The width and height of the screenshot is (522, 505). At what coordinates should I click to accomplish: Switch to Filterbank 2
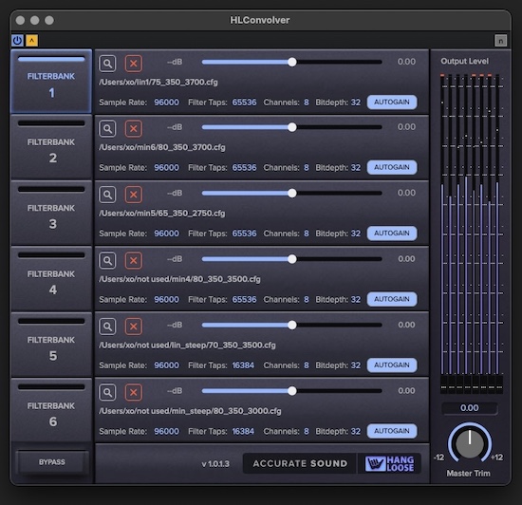tap(51, 147)
